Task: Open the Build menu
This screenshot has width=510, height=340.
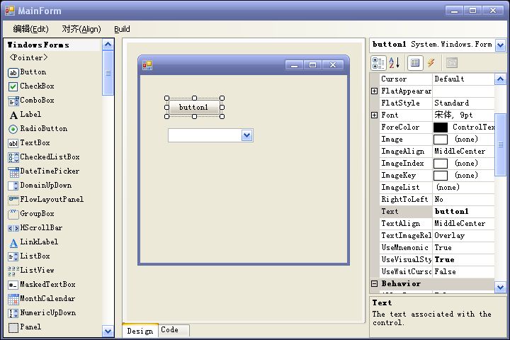Action: [122, 29]
